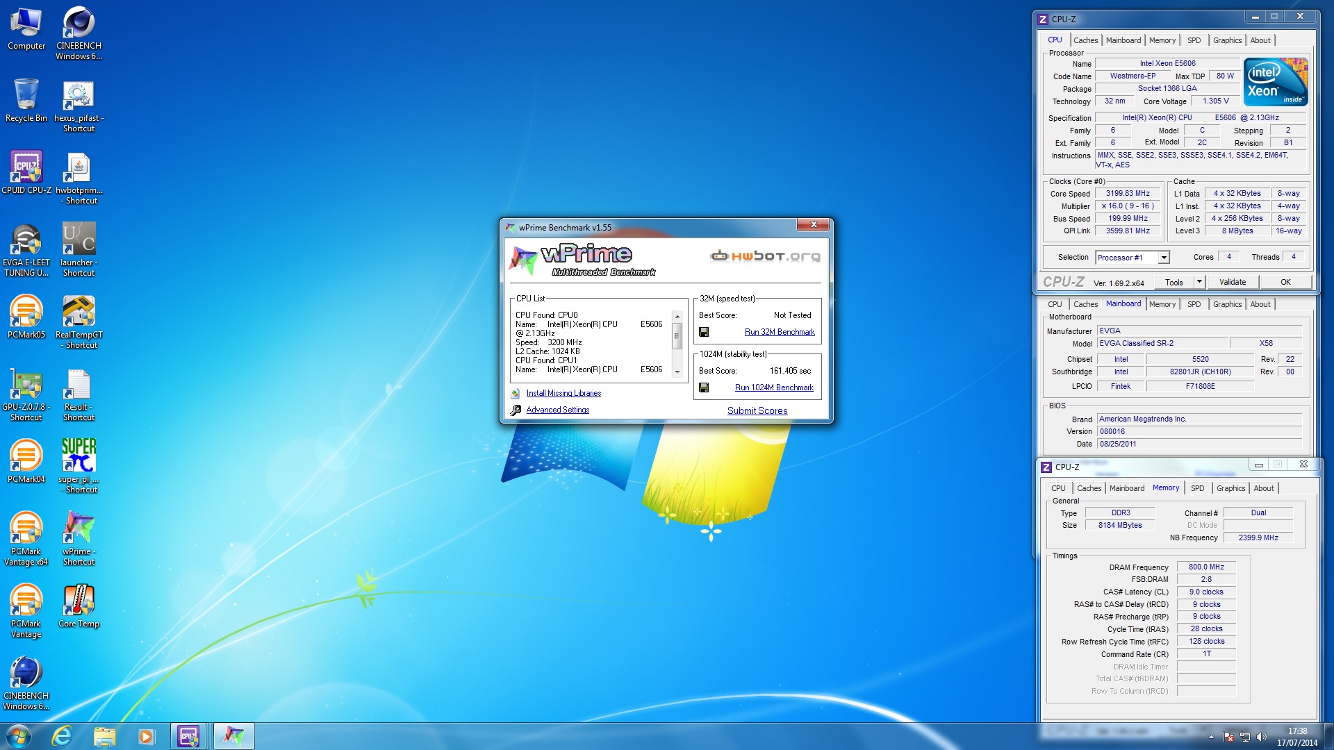Click the OK button in CPU-Z
This screenshot has height=750, width=1334.
point(1285,282)
